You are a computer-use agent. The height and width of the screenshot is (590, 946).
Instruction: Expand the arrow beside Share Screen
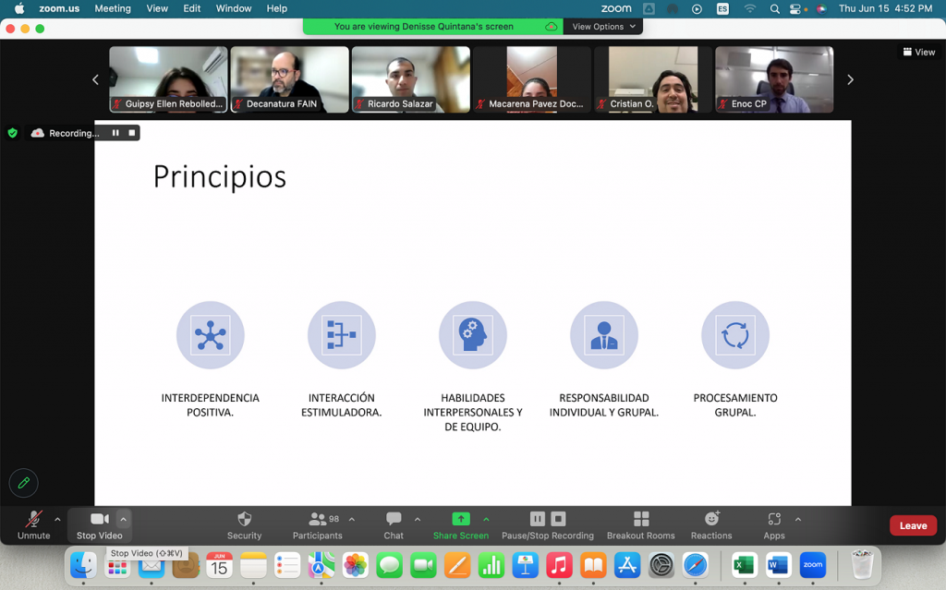[x=487, y=519]
